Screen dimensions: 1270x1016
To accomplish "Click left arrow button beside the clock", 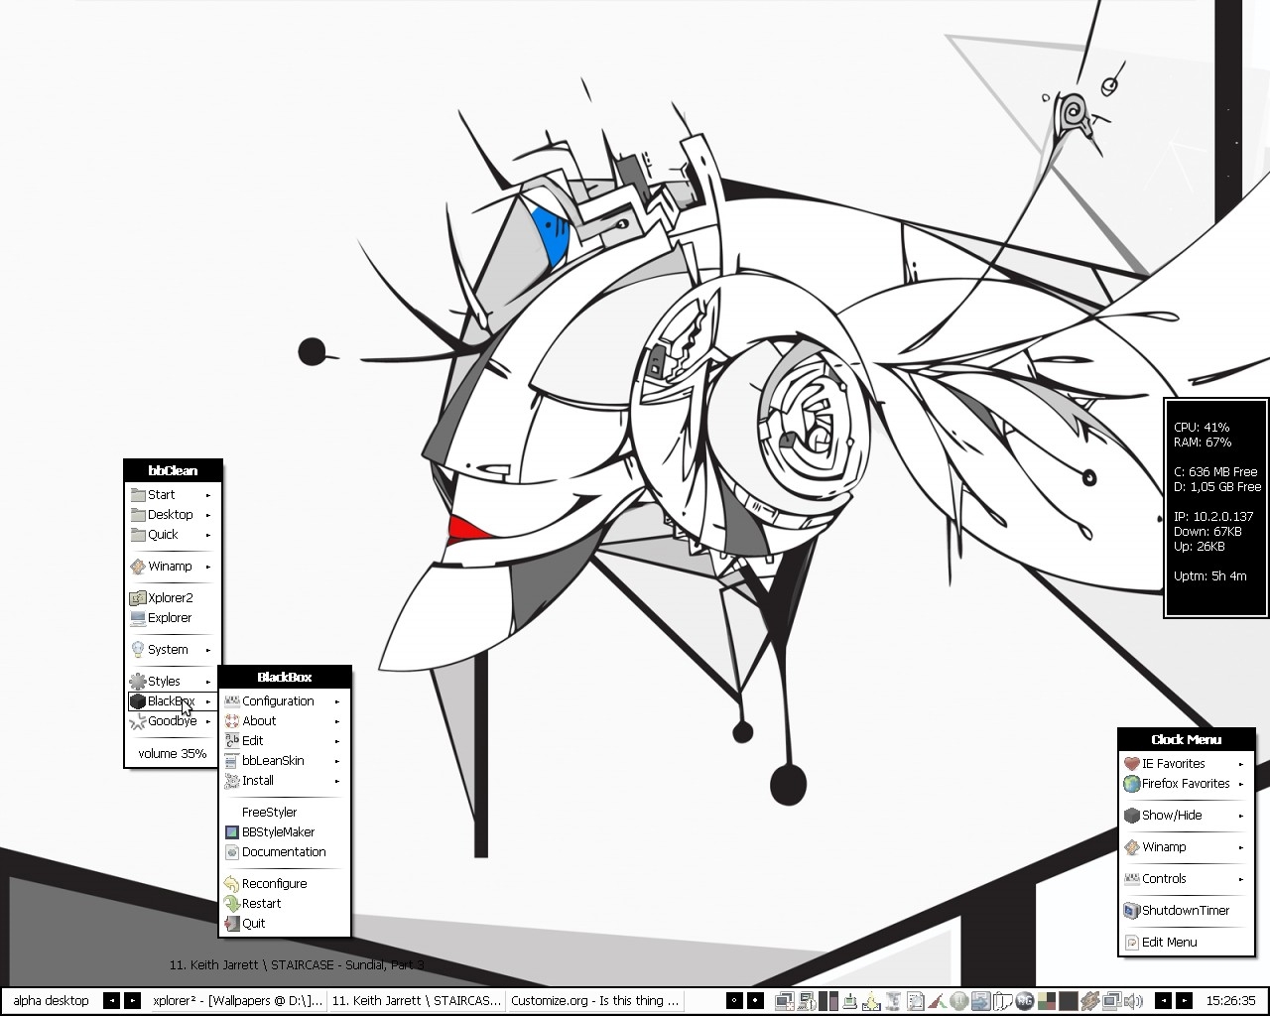I will [1164, 1000].
